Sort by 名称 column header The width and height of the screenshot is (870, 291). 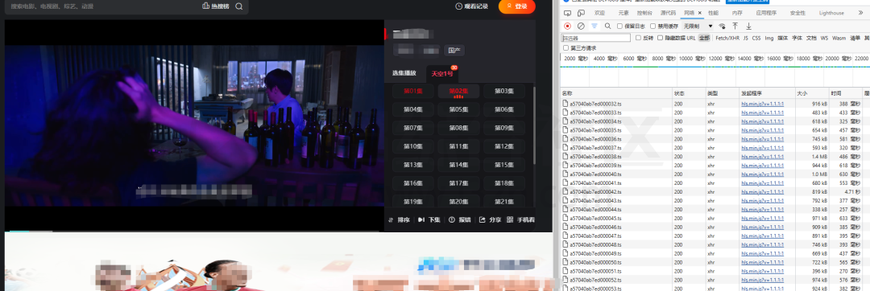pos(616,93)
